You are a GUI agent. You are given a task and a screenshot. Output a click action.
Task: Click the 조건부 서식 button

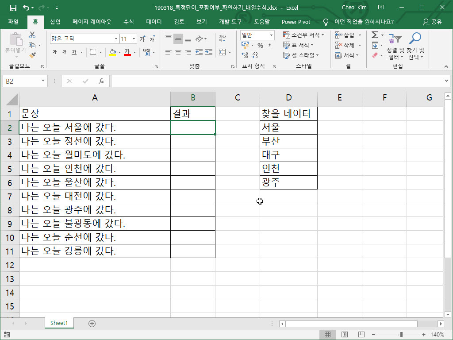coord(303,35)
